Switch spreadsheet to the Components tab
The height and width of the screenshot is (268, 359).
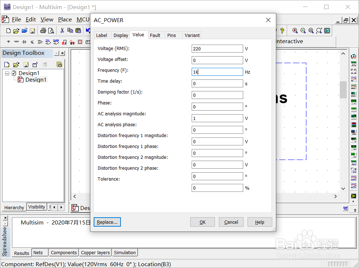point(64,253)
